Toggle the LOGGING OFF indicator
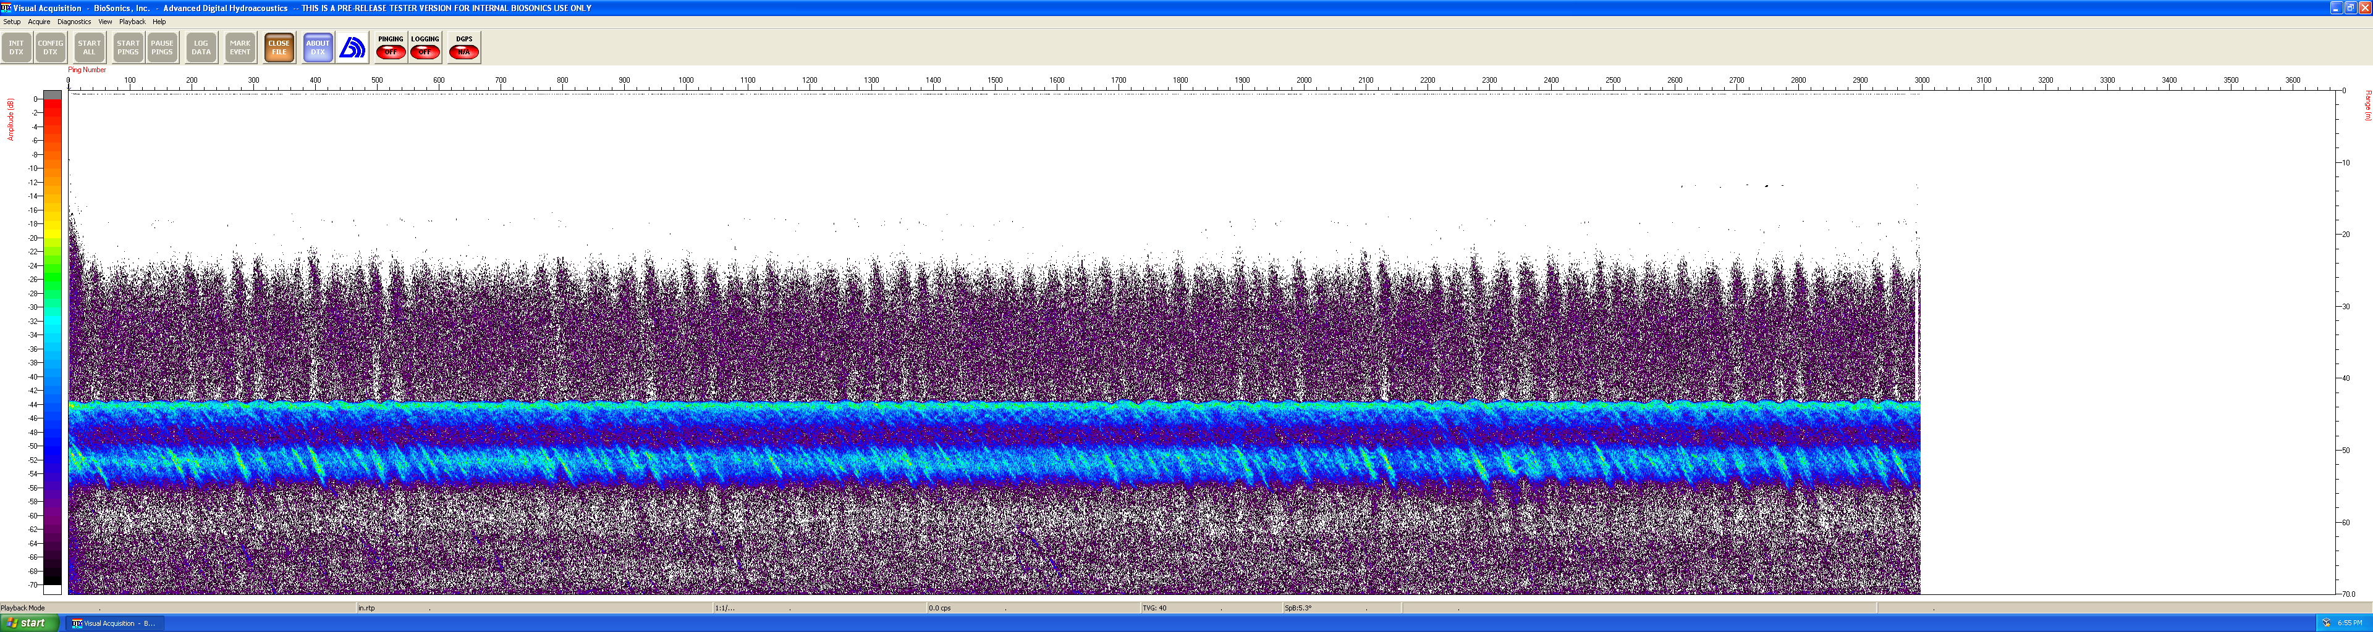 pos(425,48)
